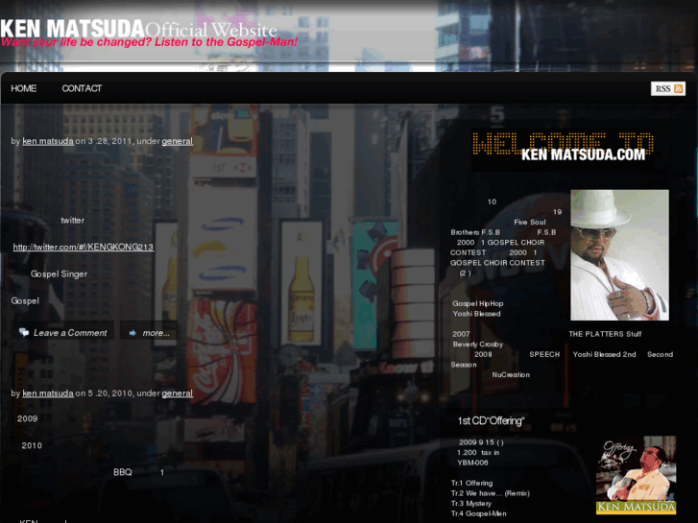Click the 'Tr.2 We have... (Remix)' track line

(490, 493)
